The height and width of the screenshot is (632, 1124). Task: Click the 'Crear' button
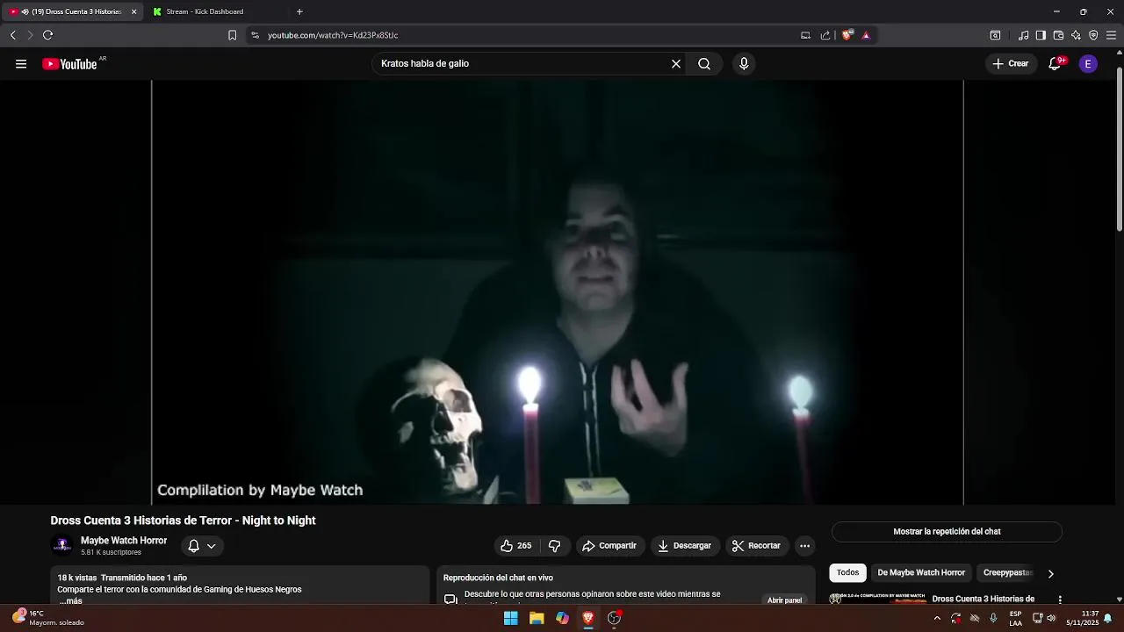(1010, 64)
